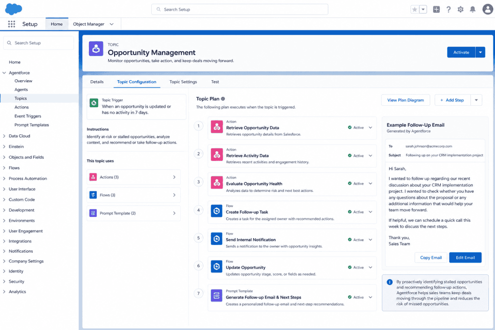495x330 pixels.
Task: Expand the Generate Follow-up Email step chevron
Action: click(x=370, y=297)
